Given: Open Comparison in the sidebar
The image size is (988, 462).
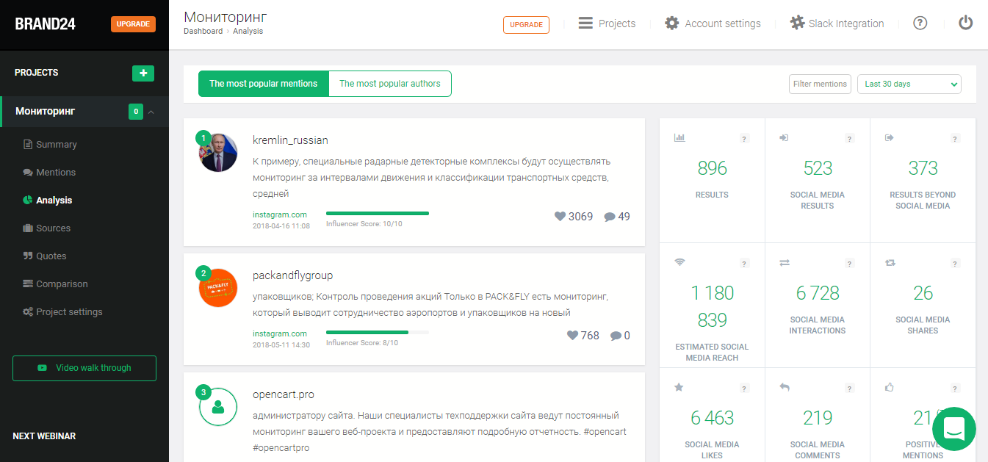Looking at the screenshot, I should [62, 284].
